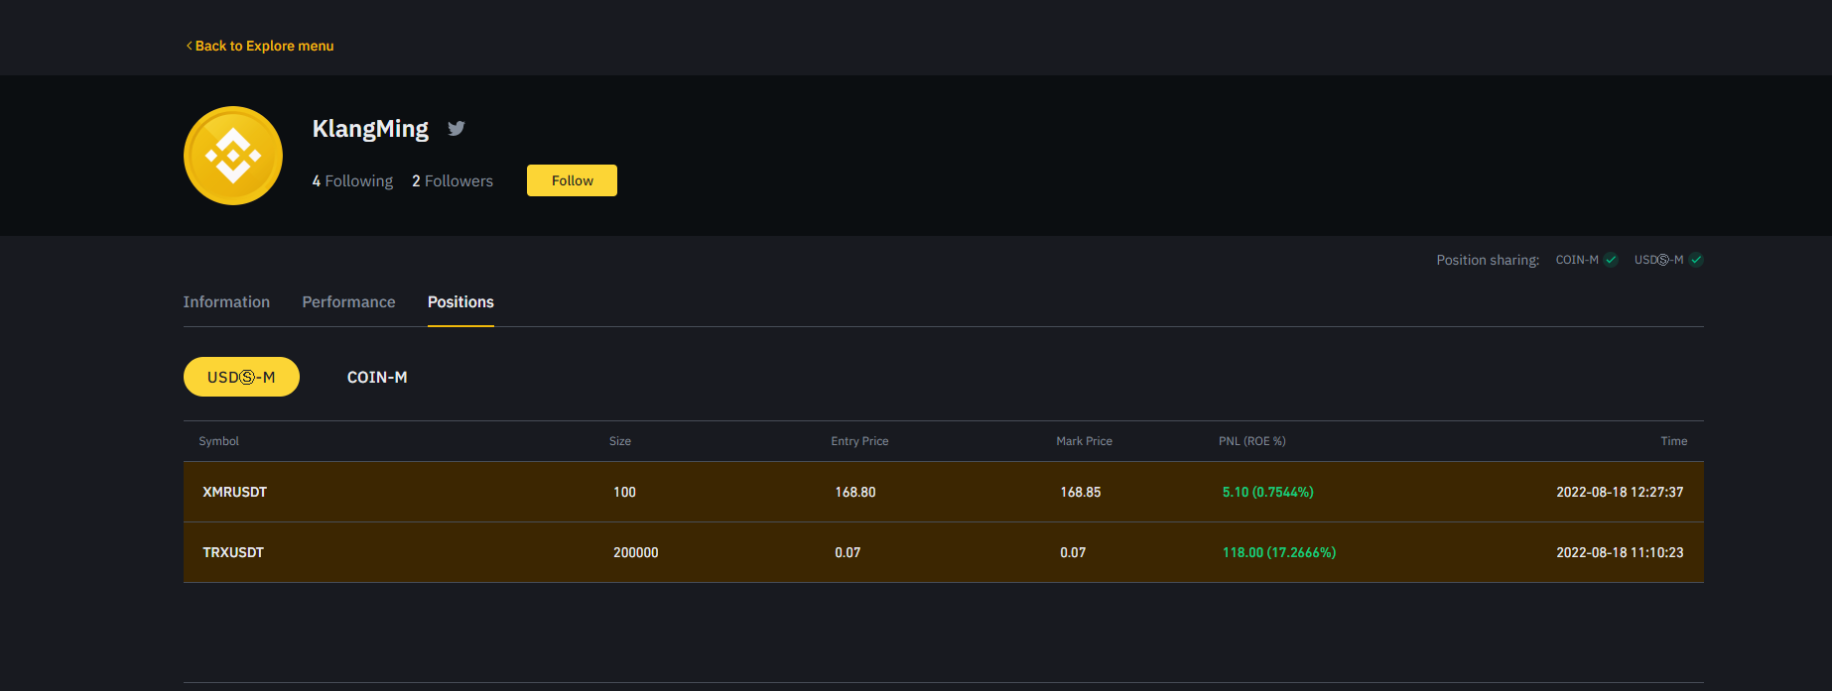
Task: Click the Twitter bird icon beside KlangMing
Action: coord(457,128)
